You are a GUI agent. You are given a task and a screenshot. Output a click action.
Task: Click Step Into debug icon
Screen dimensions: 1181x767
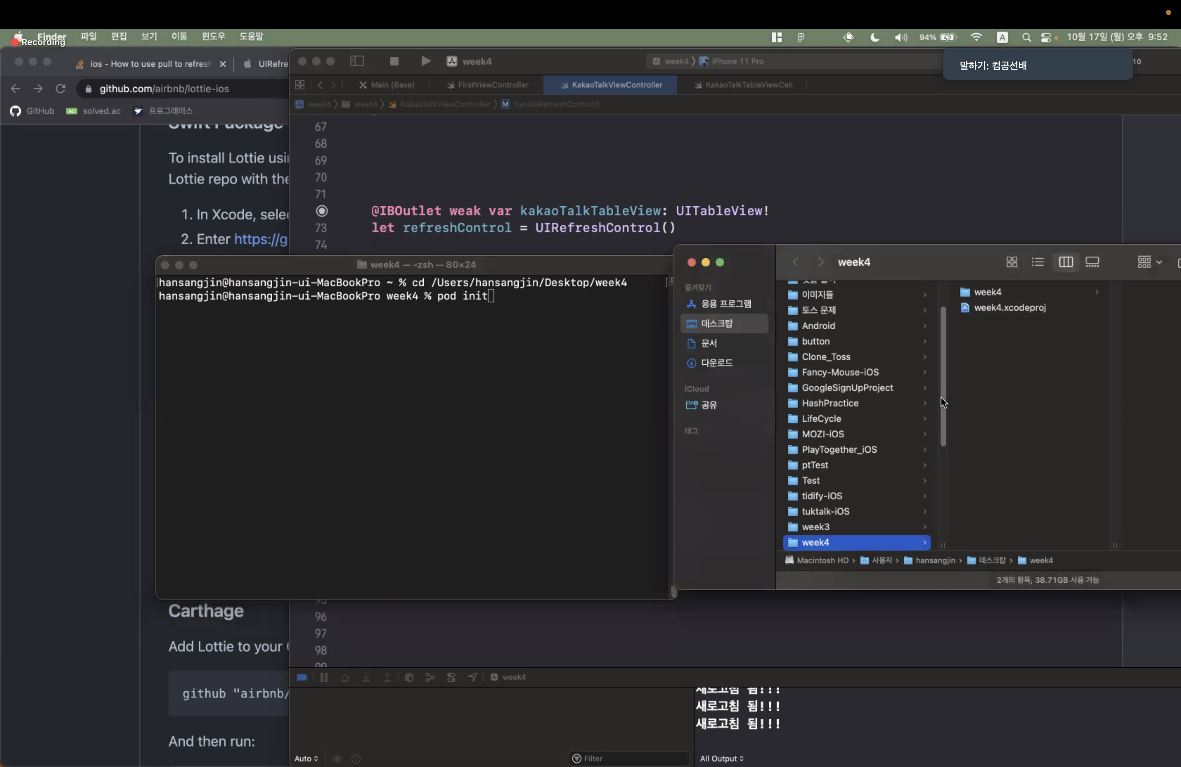tap(366, 677)
